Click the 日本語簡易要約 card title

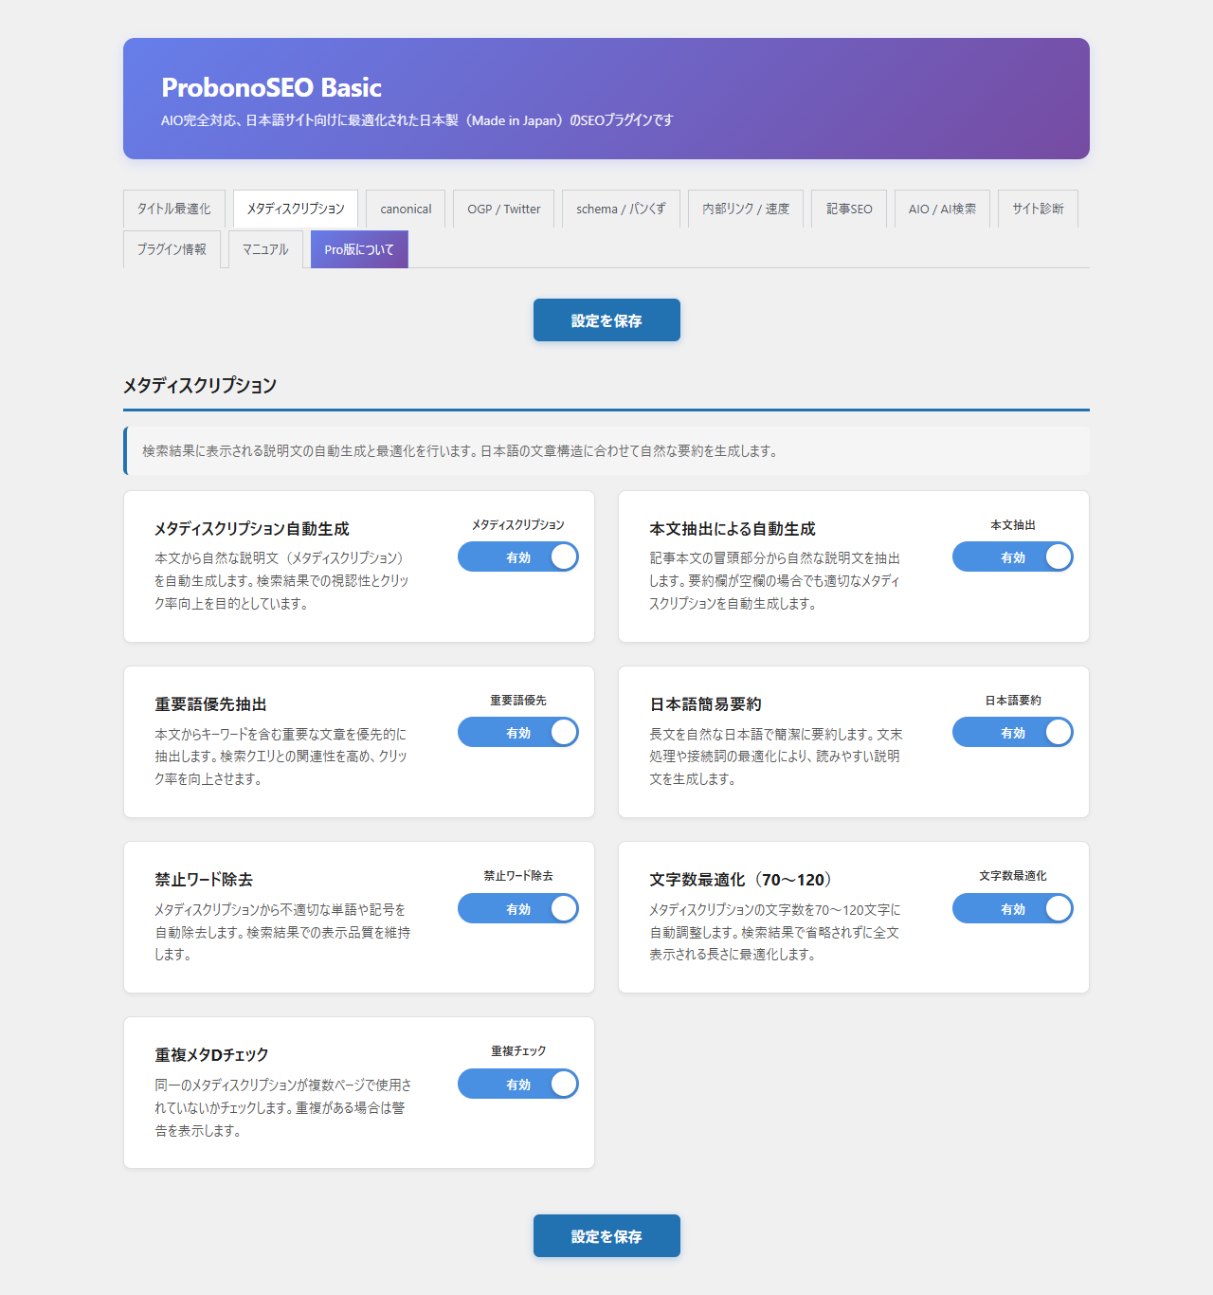pyautogui.click(x=705, y=704)
